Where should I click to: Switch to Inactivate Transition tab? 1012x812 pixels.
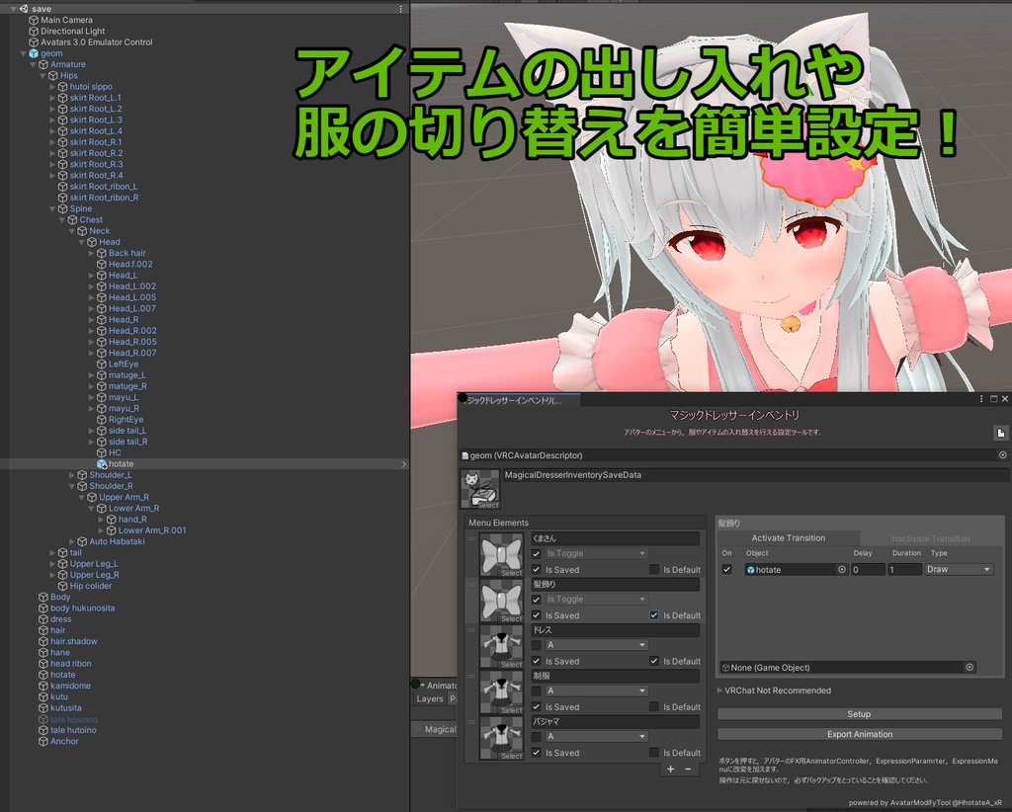(930, 538)
